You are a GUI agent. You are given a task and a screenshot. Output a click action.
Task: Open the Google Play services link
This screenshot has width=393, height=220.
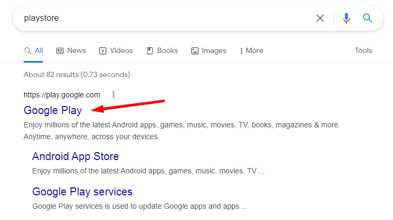click(82, 192)
